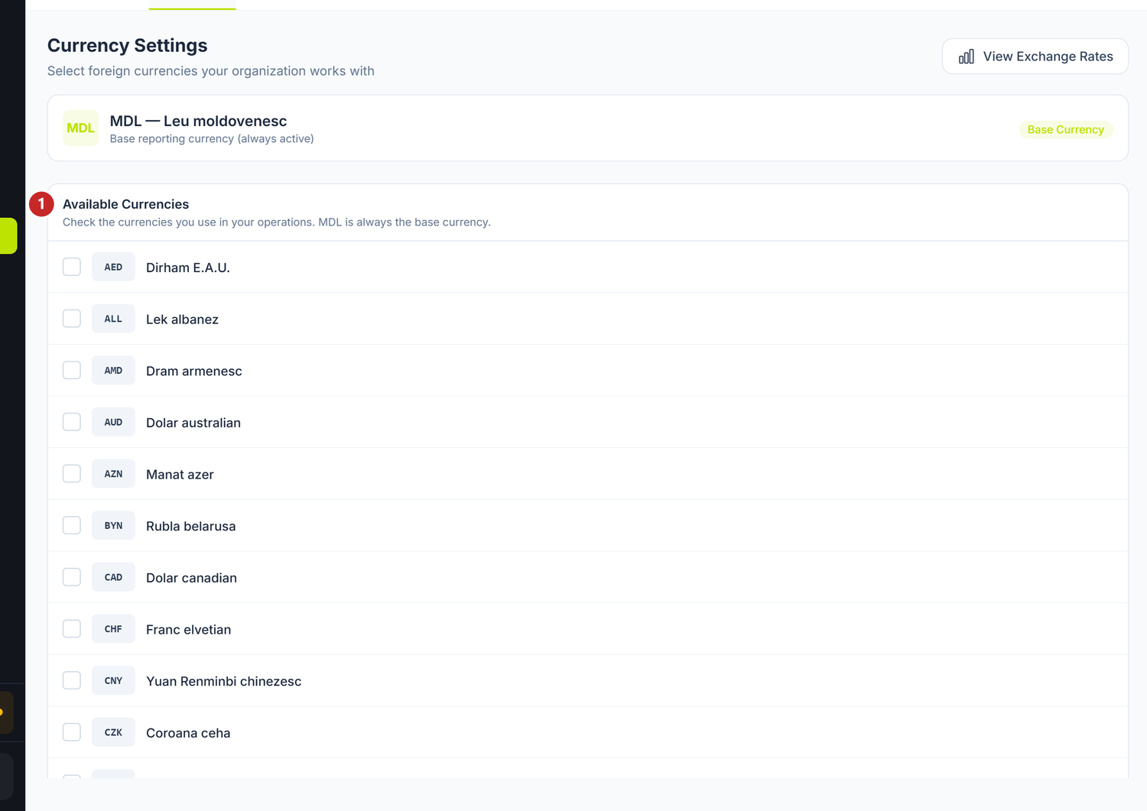This screenshot has height=811, width=1147.
Task: Enable the CAD Dolar canadian checkbox
Action: (72, 577)
